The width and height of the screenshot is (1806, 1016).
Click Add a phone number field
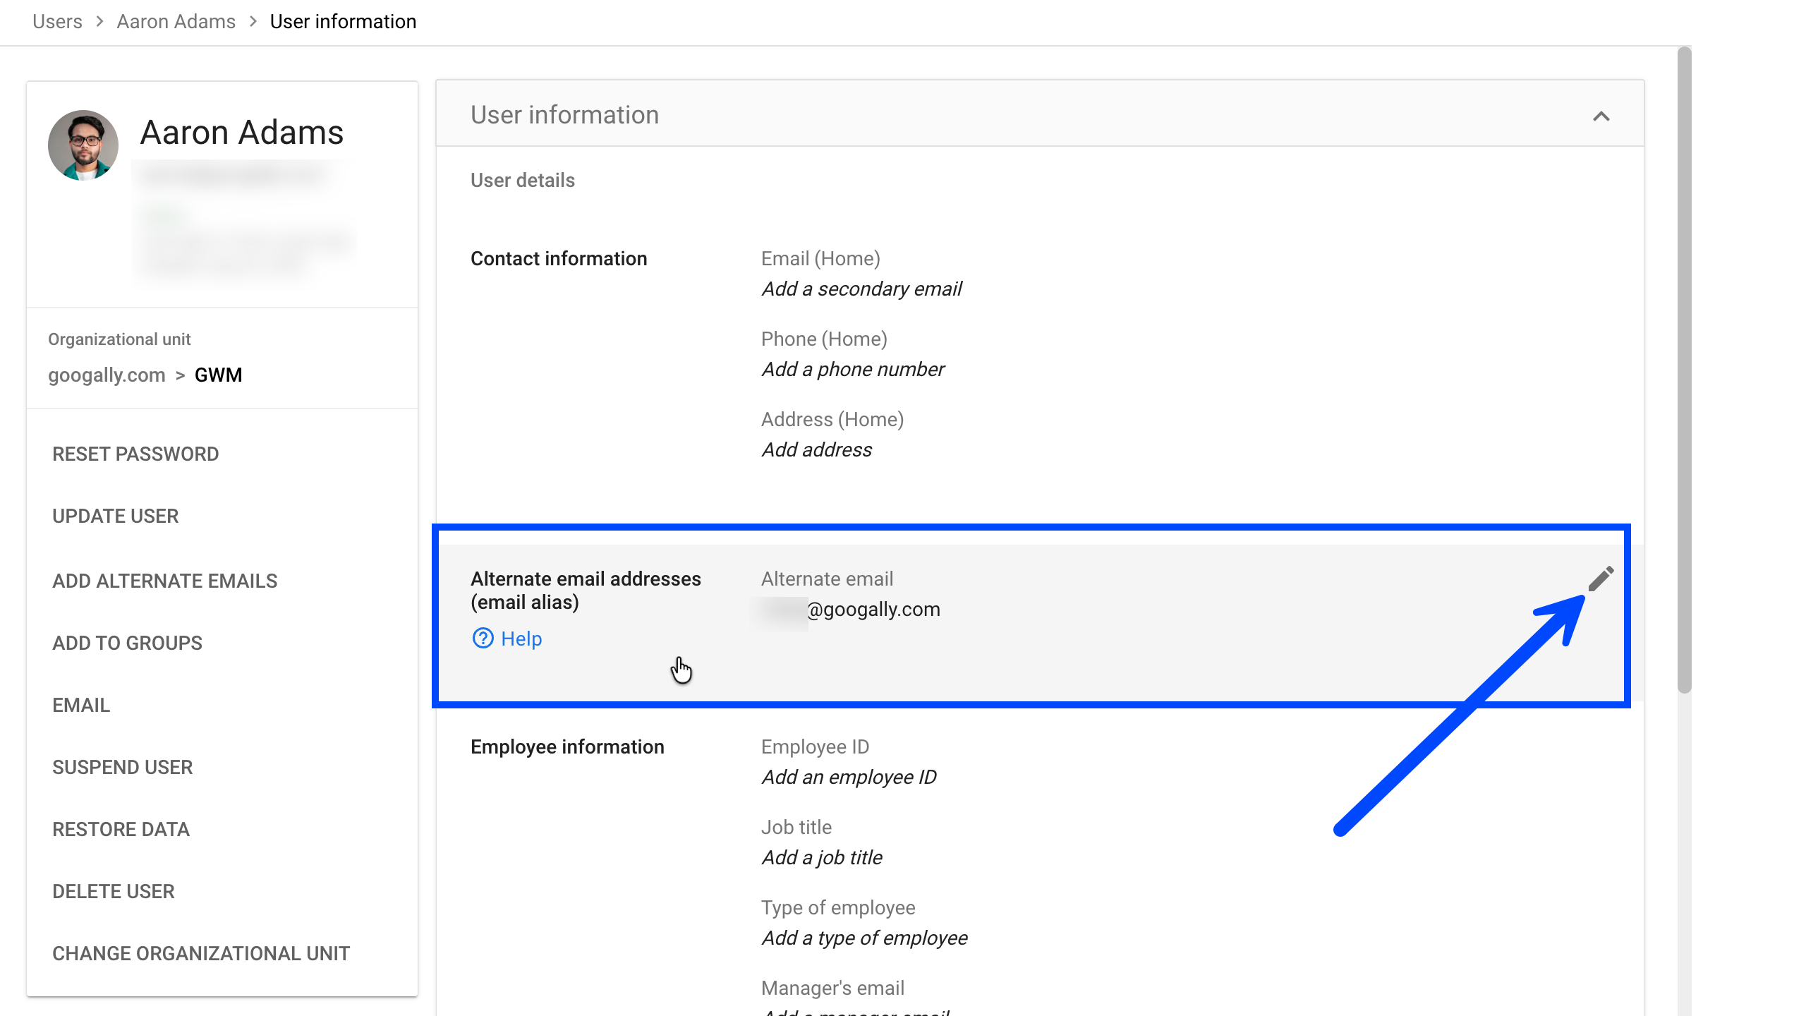852,370
